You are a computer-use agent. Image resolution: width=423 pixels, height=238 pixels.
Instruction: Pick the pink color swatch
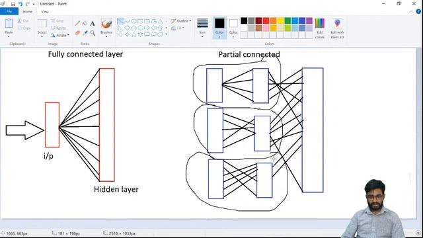(x=266, y=28)
